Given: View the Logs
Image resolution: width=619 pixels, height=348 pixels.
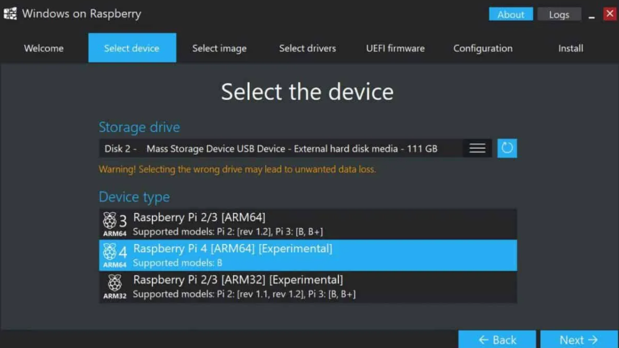Looking at the screenshot, I should click(559, 14).
